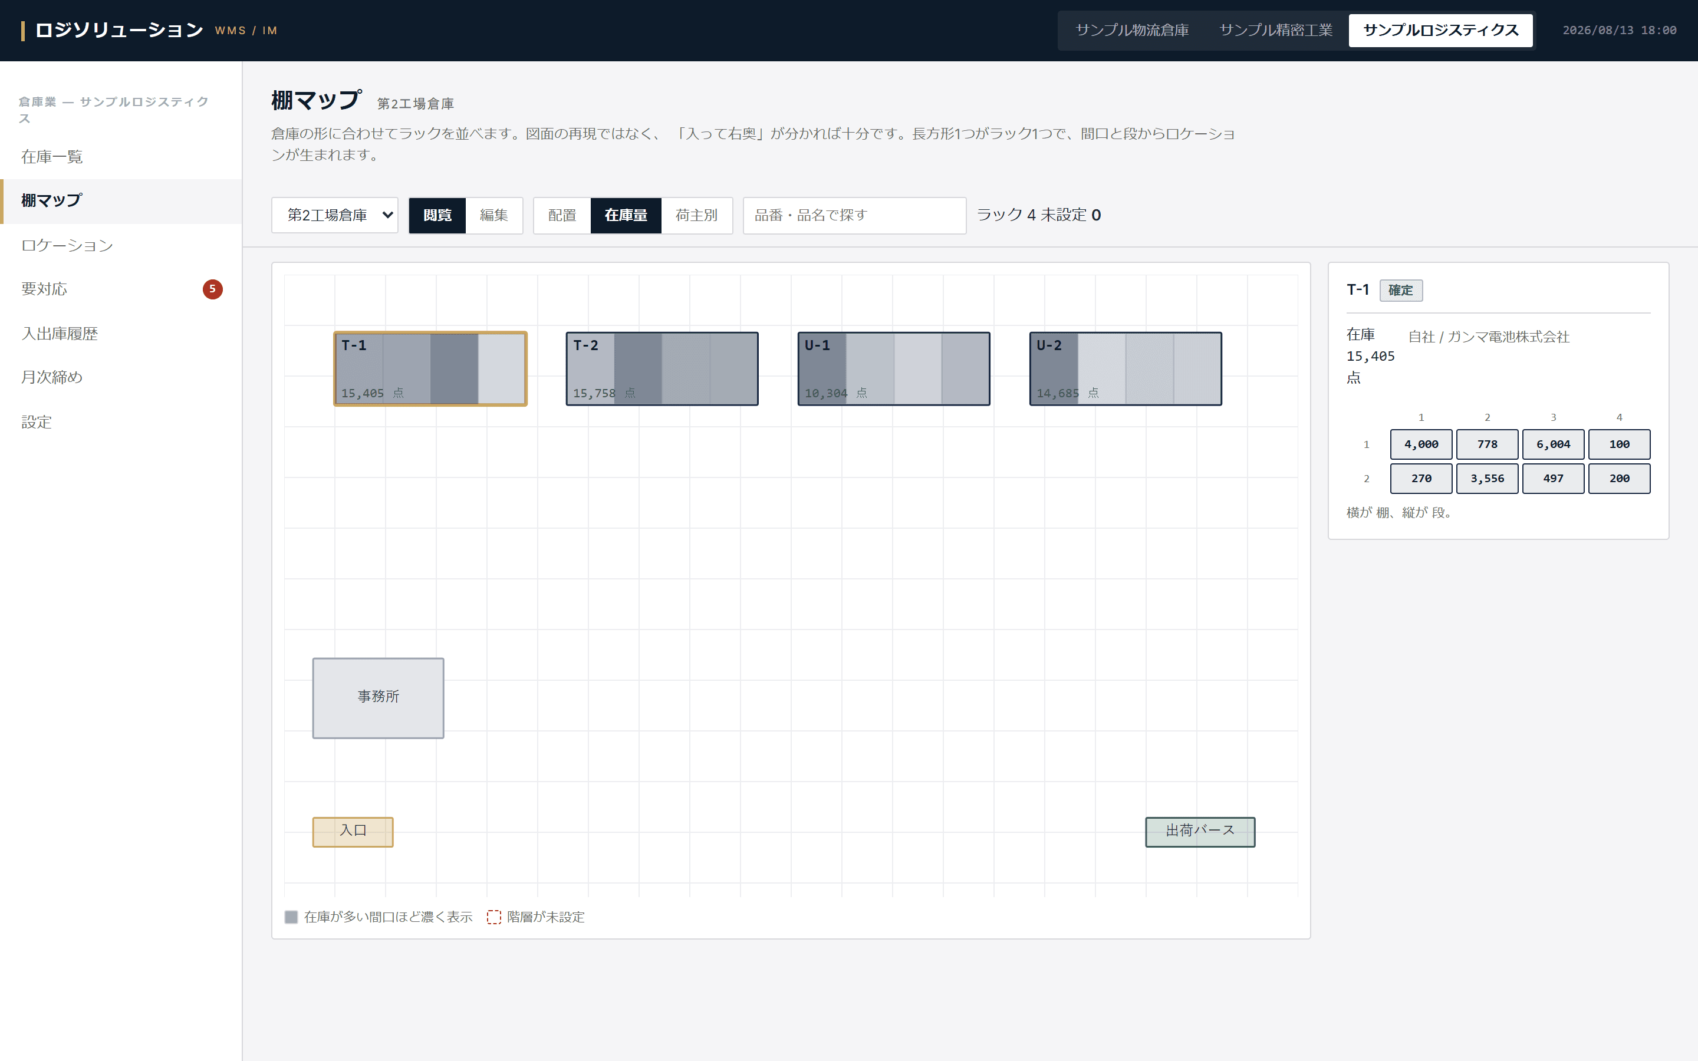Viewport: 1698px width, 1061px height.
Task: Open 設定 in the sidebar
Action: coord(121,421)
